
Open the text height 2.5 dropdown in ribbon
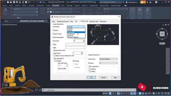[26, 15]
